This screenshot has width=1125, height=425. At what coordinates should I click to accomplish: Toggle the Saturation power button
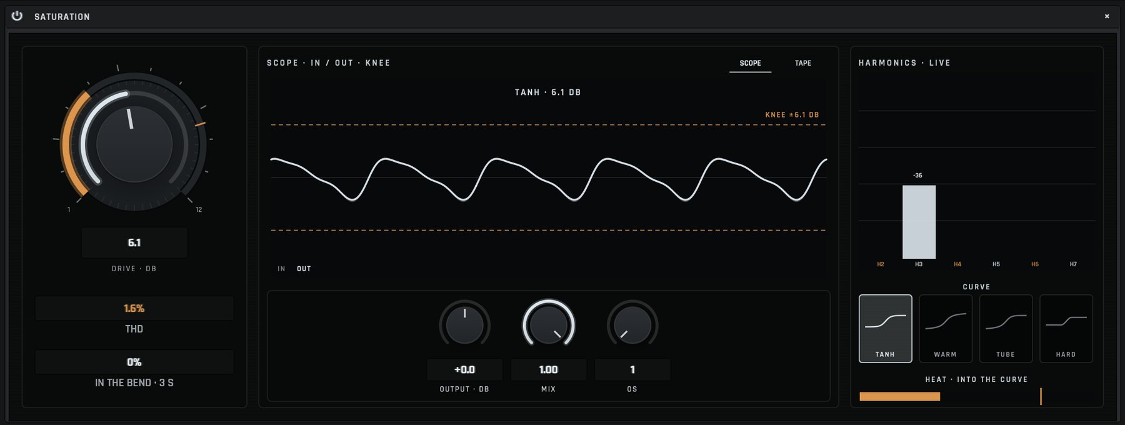[x=17, y=16]
